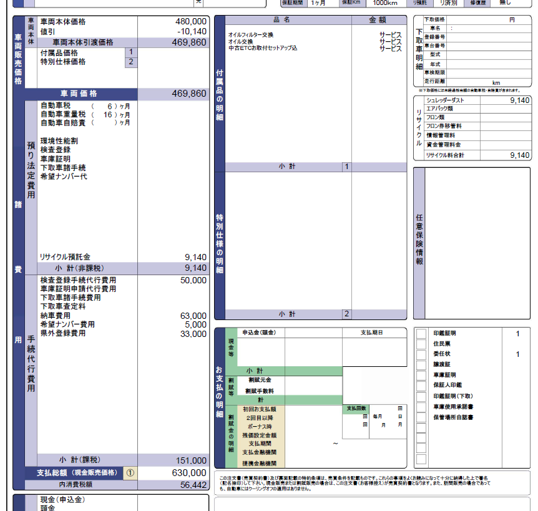Screen dimensions: 538x511
Task: Click the 品名 column header
Action: click(282, 20)
